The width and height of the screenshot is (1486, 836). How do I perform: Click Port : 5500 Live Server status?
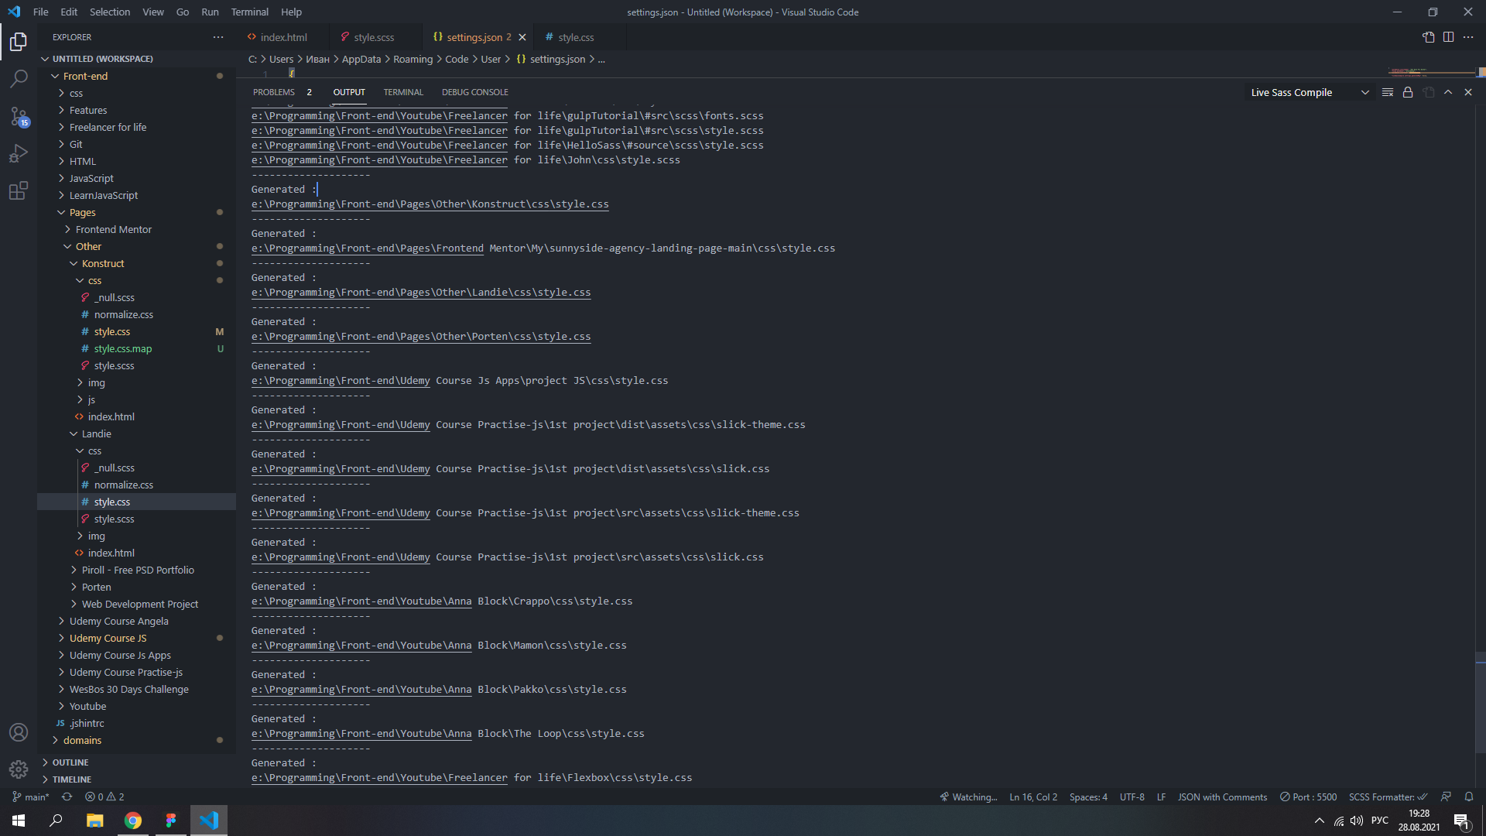point(1308,797)
